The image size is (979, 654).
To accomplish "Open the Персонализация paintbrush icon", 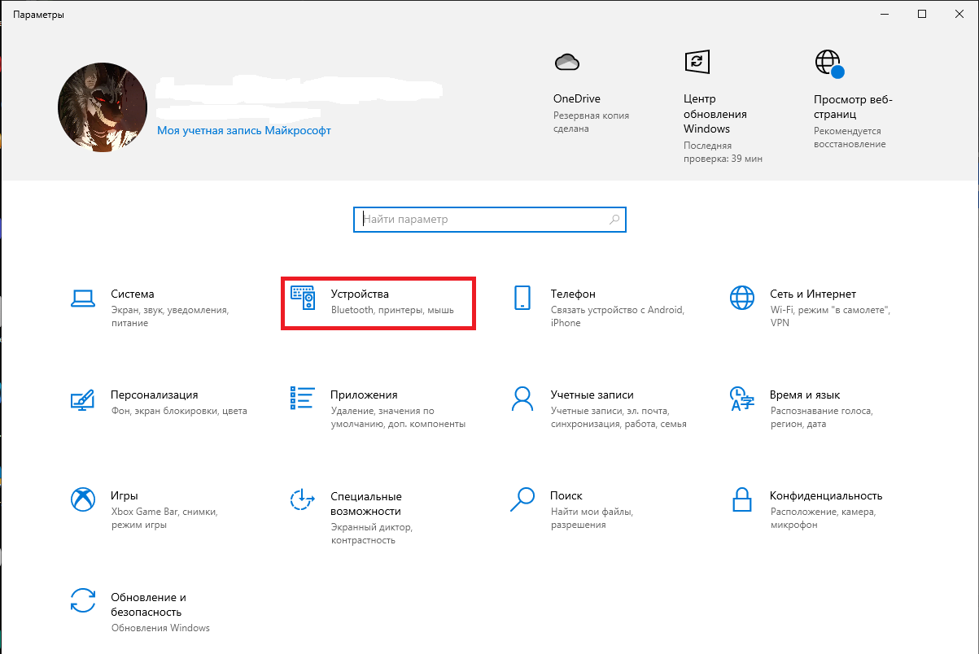I will coord(83,399).
